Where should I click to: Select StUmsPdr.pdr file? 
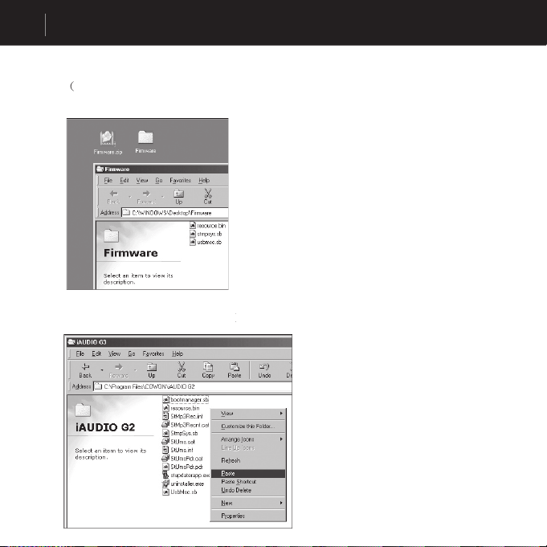[183, 467]
